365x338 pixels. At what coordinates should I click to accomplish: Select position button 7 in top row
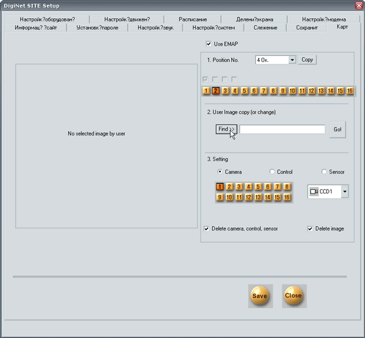(263, 91)
